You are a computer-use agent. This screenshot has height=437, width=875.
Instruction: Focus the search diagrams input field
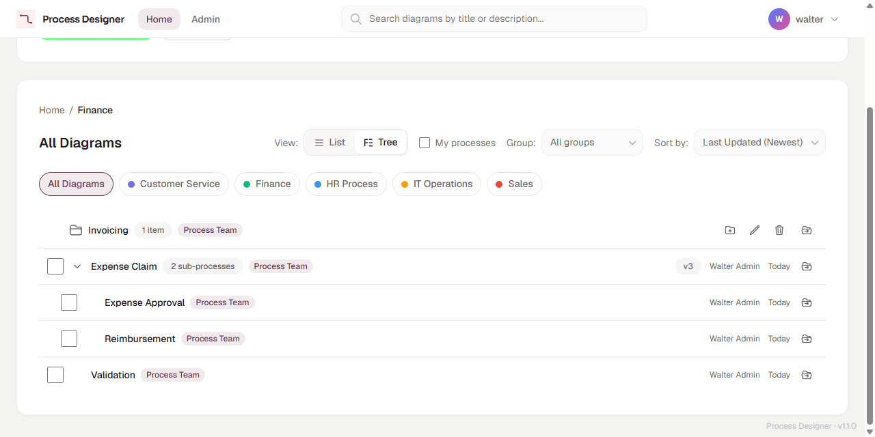[x=494, y=19]
